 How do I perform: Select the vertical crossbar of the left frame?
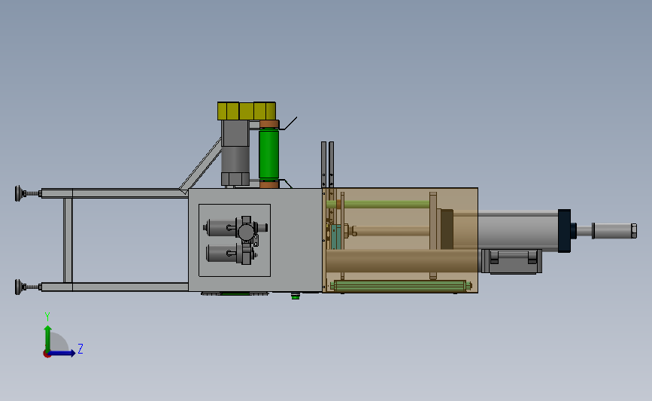(68, 241)
